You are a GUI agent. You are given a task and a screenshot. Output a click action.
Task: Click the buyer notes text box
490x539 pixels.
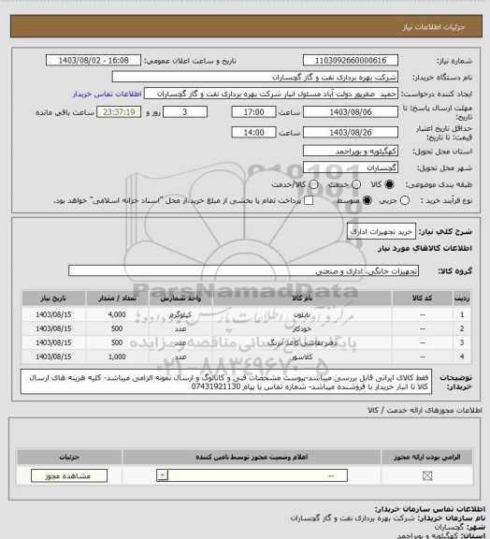[226, 382]
